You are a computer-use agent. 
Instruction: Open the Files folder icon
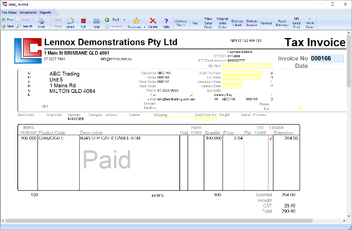point(97,21)
